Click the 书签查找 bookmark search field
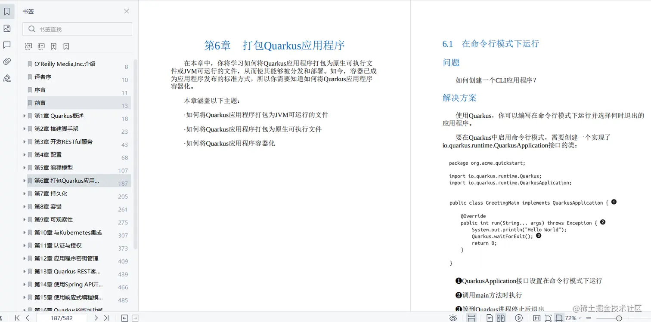 (77, 29)
